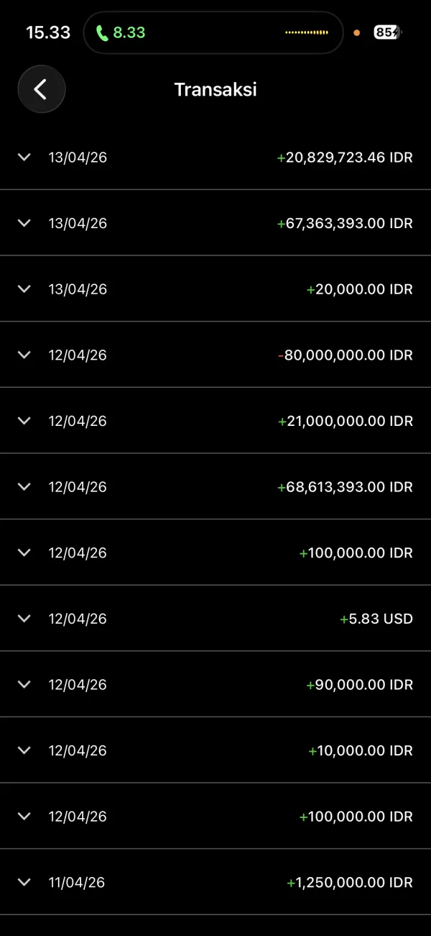Expand the +10,000.00 IDR transaction

point(24,750)
